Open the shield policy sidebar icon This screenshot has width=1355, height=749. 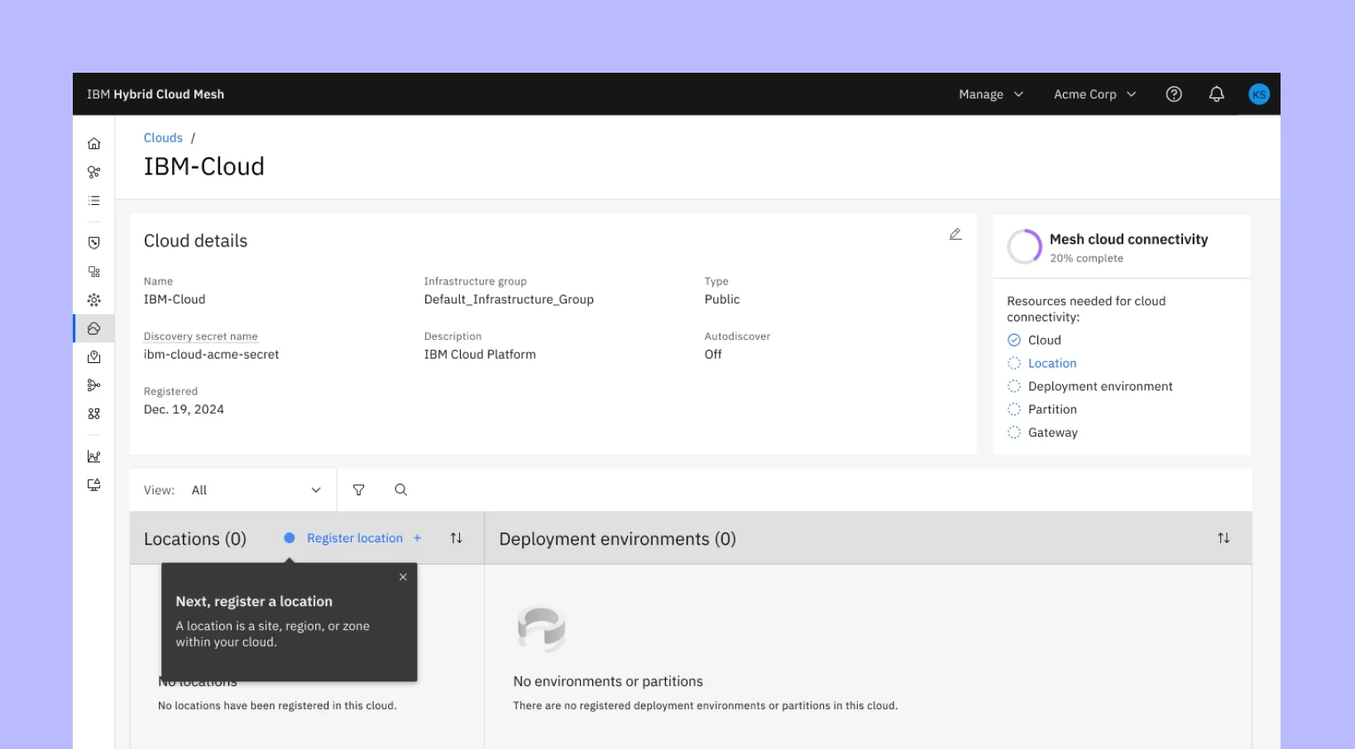click(94, 243)
